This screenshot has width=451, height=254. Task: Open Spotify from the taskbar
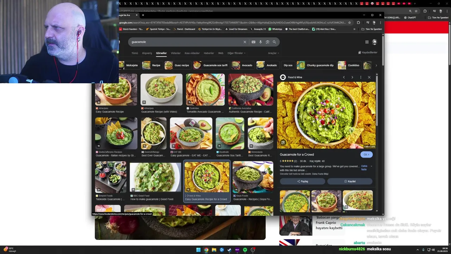click(245, 250)
